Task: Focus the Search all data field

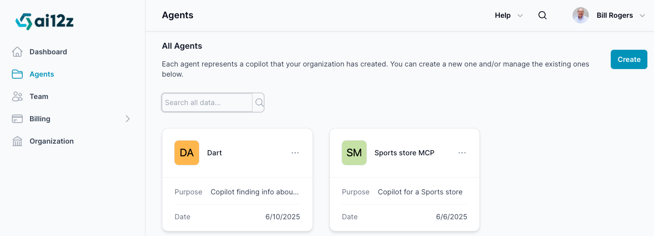Action: (x=207, y=103)
